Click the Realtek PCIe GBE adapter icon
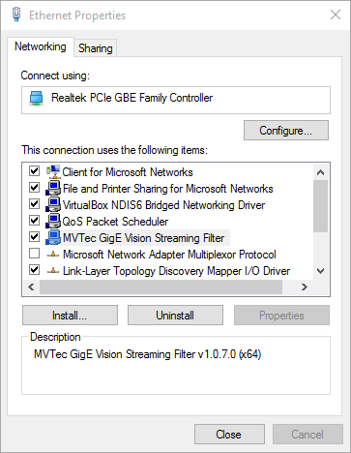Screen dimensions: 351x453 click(x=36, y=98)
